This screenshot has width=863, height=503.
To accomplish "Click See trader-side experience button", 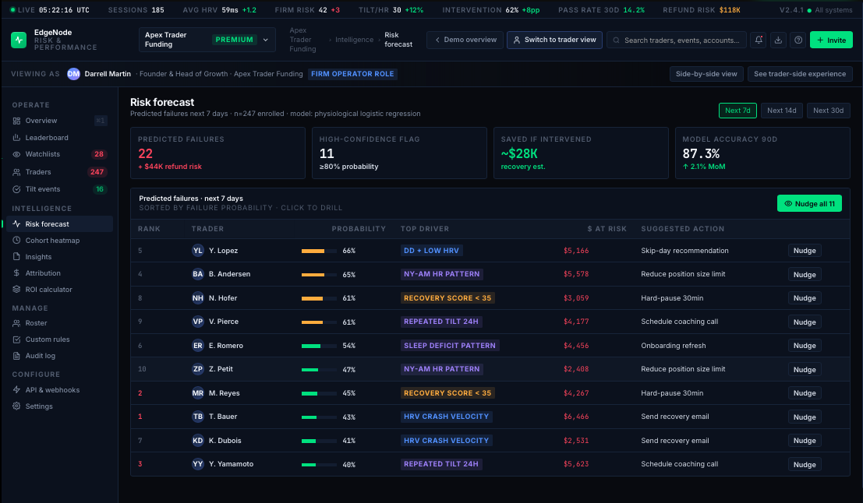I will coord(800,74).
